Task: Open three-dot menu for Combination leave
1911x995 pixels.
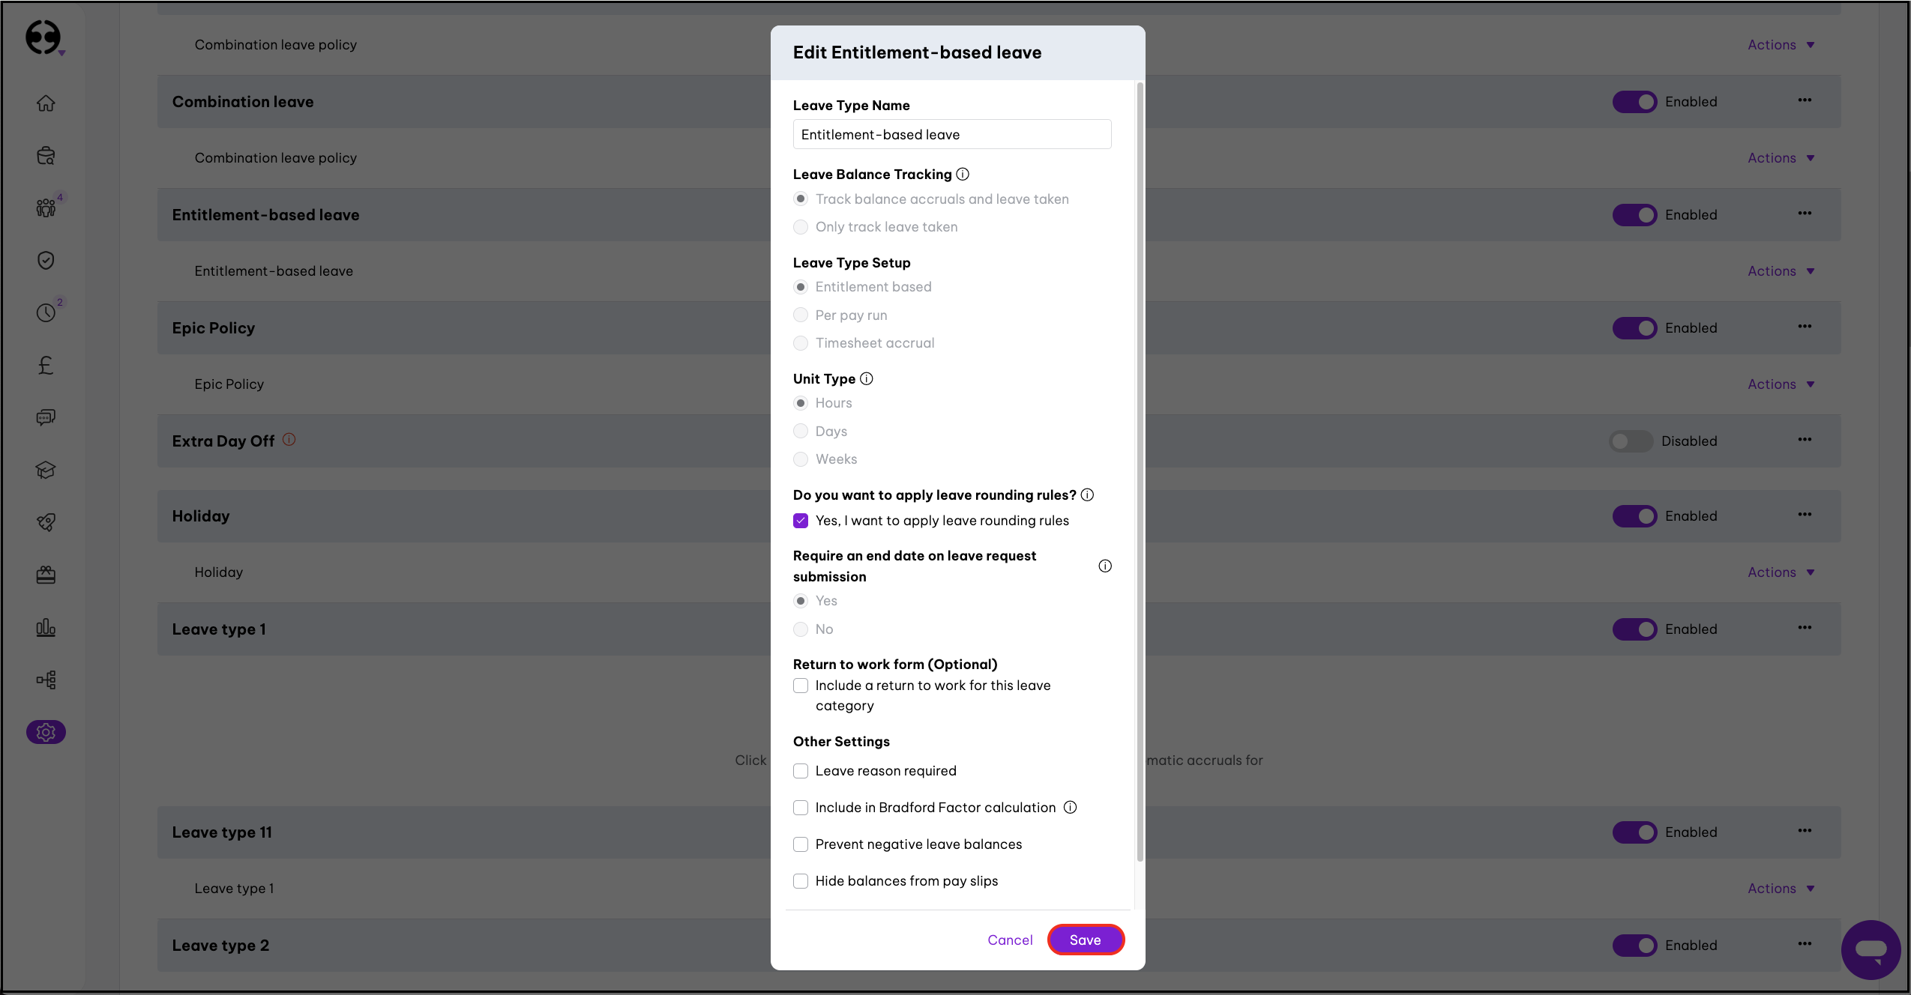Action: (1804, 100)
